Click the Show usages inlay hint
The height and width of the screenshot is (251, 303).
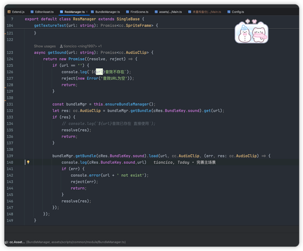pyautogui.click(x=45, y=46)
